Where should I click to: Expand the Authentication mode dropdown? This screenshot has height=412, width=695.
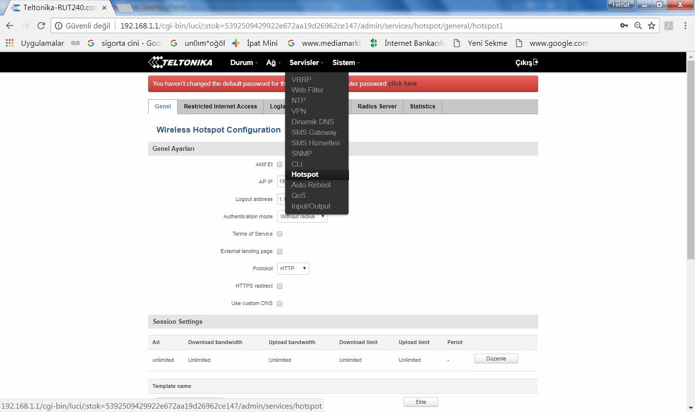click(x=302, y=217)
